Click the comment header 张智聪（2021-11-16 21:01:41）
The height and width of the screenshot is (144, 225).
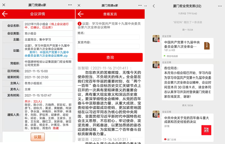105,68
